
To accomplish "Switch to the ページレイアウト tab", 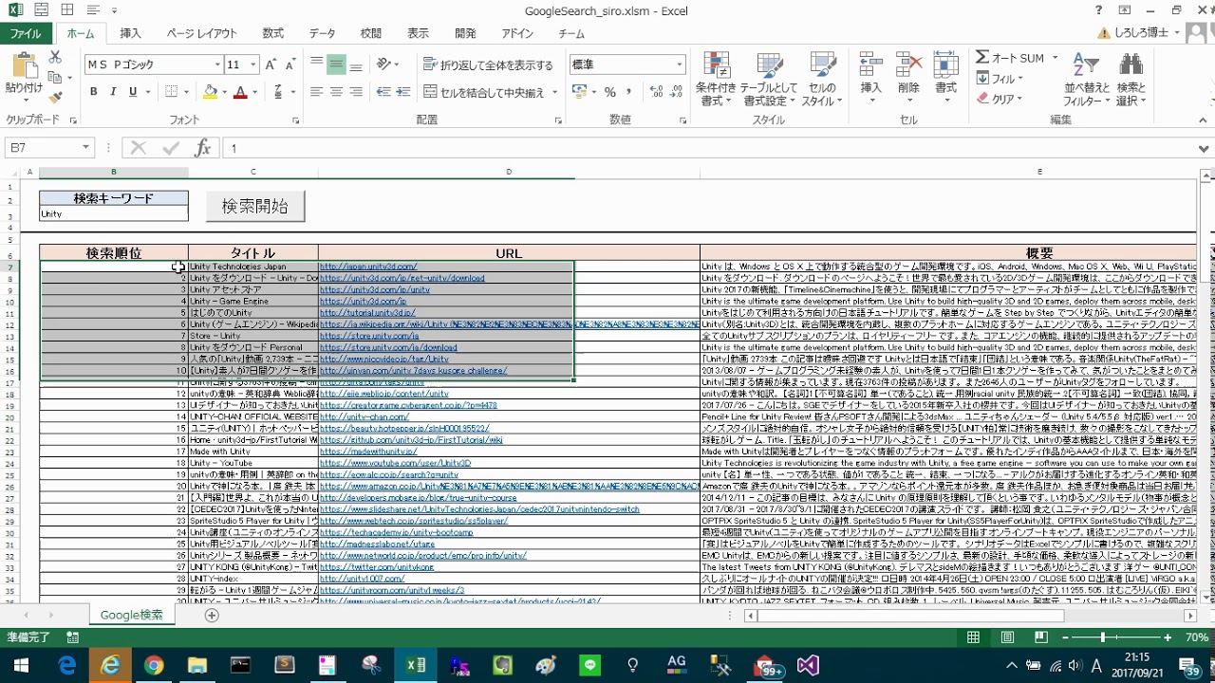I will pos(201,33).
